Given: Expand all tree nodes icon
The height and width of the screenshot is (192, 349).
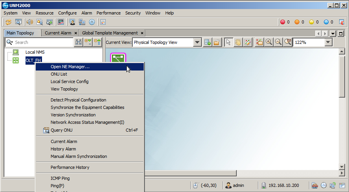Looking at the screenshot, I should pyautogui.click(x=88, y=42).
